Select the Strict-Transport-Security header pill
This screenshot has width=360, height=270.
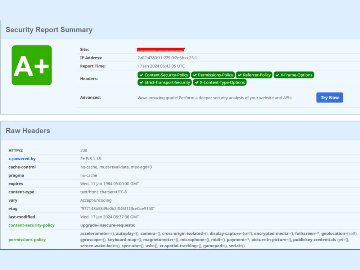(x=164, y=82)
